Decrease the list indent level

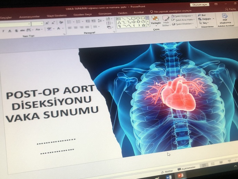(88, 21)
